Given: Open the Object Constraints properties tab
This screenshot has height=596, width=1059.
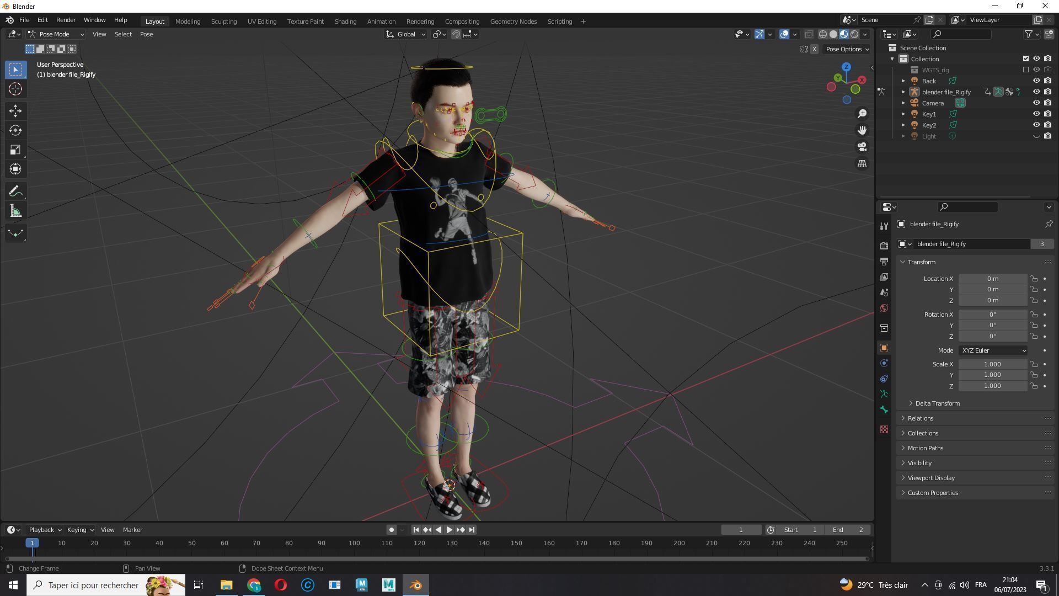Looking at the screenshot, I should [x=884, y=379].
